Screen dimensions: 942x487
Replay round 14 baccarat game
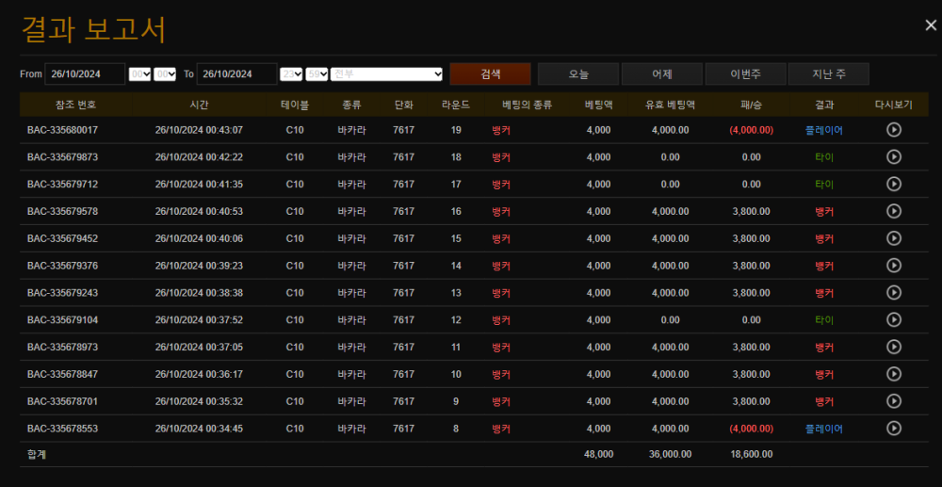click(x=894, y=266)
